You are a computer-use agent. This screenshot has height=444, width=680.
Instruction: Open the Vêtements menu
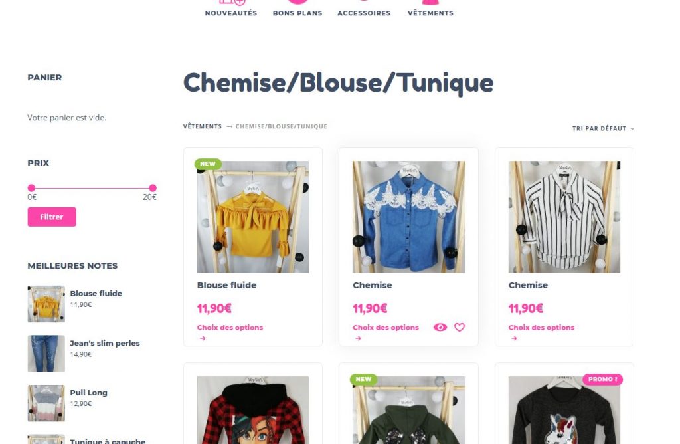pos(430,13)
